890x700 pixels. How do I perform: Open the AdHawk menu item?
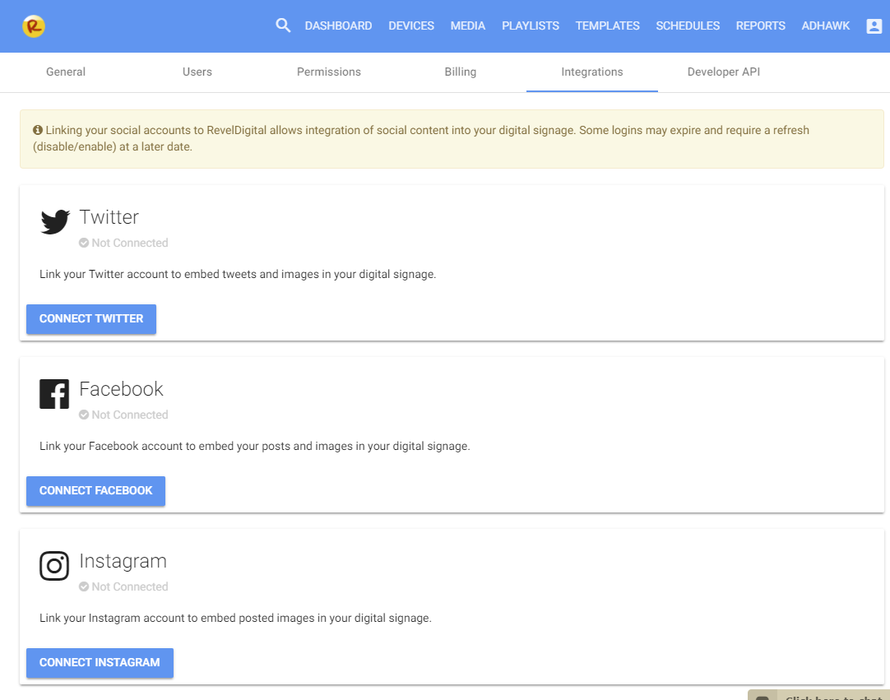click(x=826, y=26)
